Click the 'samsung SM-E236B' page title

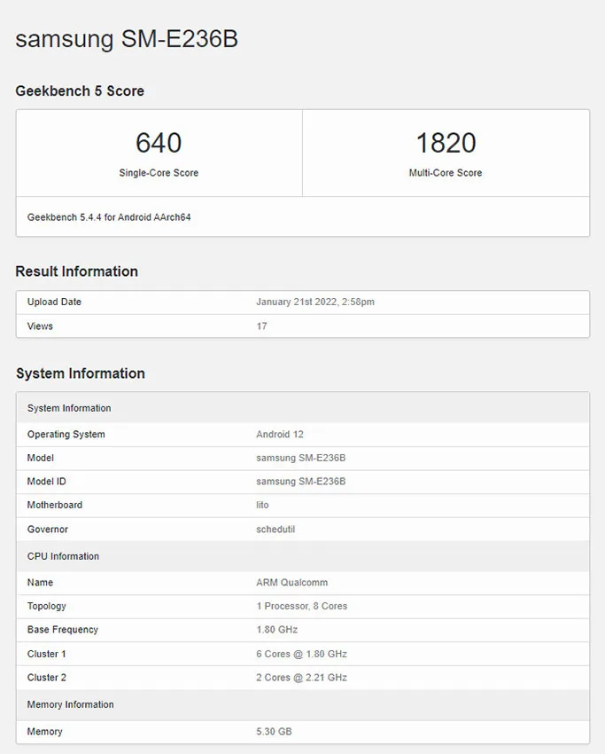(x=127, y=39)
